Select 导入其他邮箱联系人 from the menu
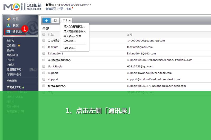The height and width of the screenshot is (140, 211). 75,31
